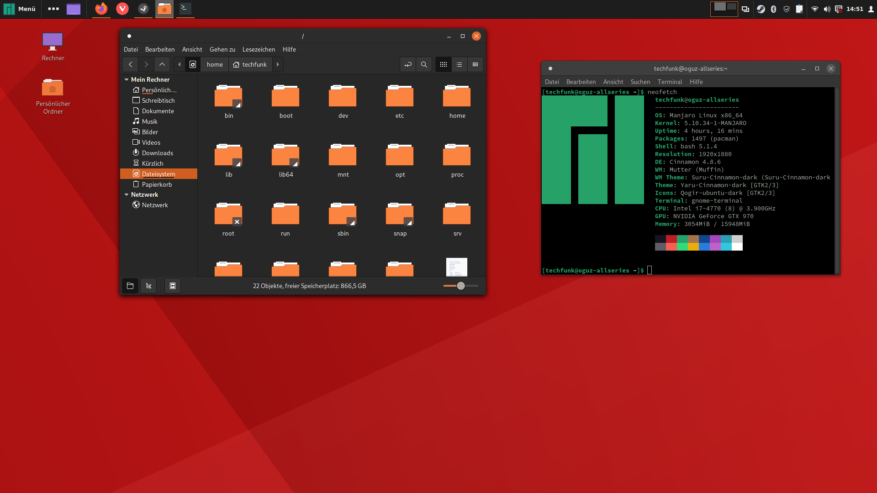Open file search in file manager
This screenshot has height=493, width=877.
click(x=424, y=64)
